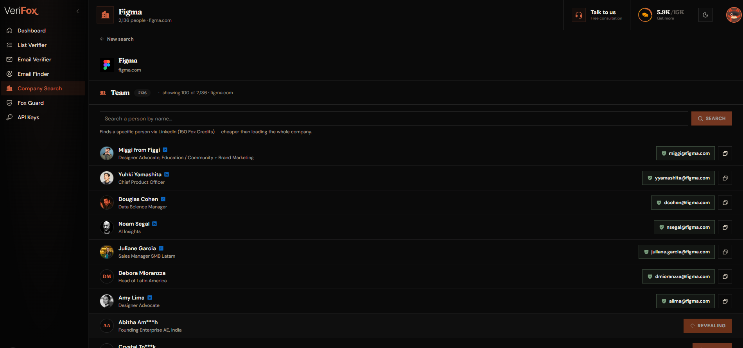Click Noam Segal avatar photo
Viewport: 743px width, 348px height.
tap(107, 227)
